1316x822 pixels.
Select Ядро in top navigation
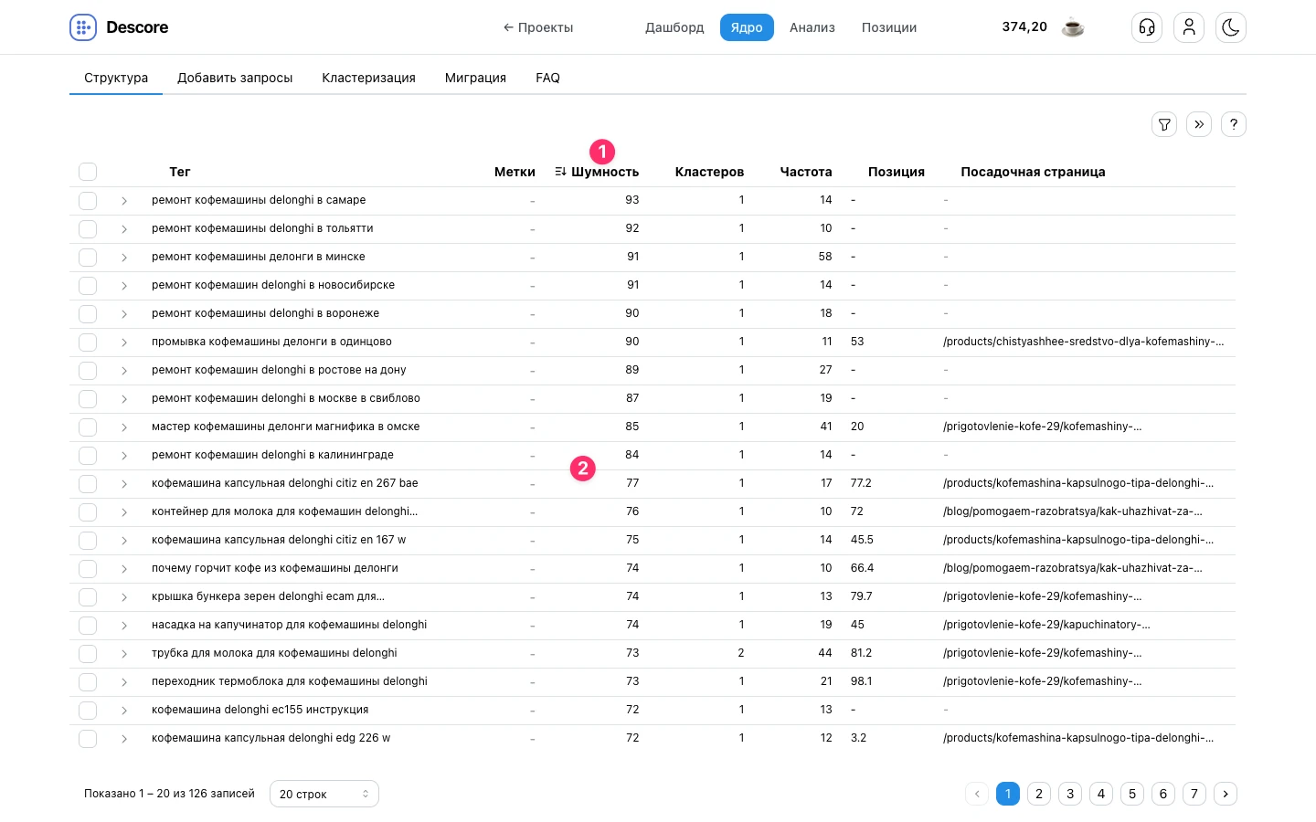pyautogui.click(x=747, y=27)
